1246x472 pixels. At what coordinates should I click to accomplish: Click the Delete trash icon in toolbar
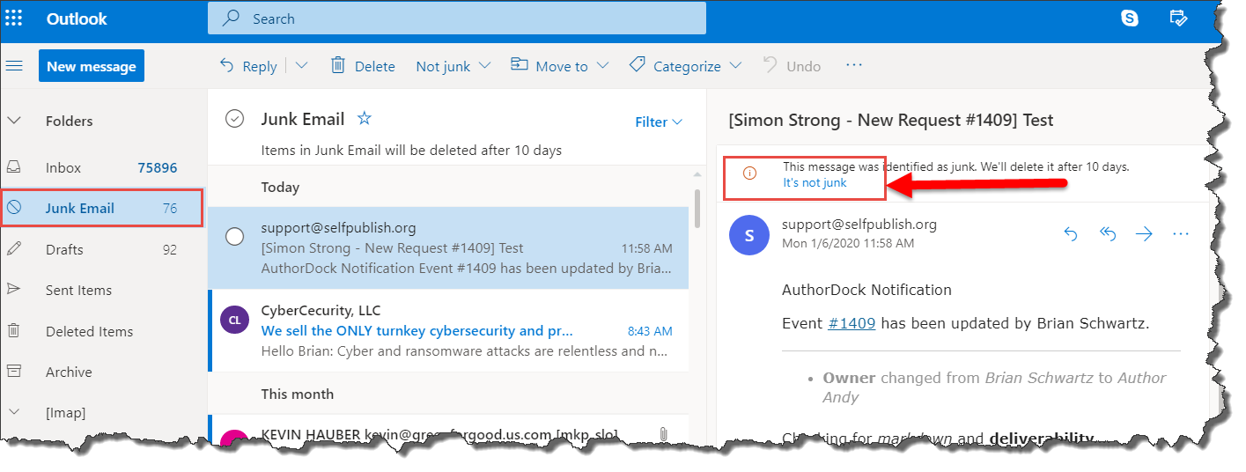[x=338, y=65]
